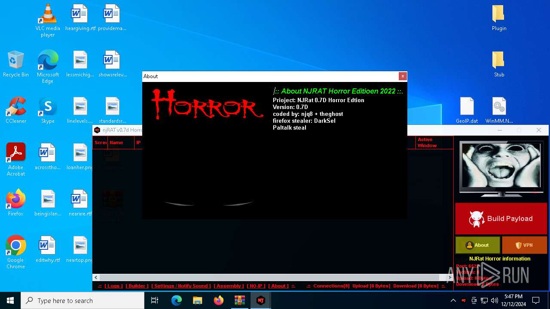Image resolution: width=550 pixels, height=309 pixels.
Task: Launch CCleaner desktop shortcut
Action: [16, 110]
